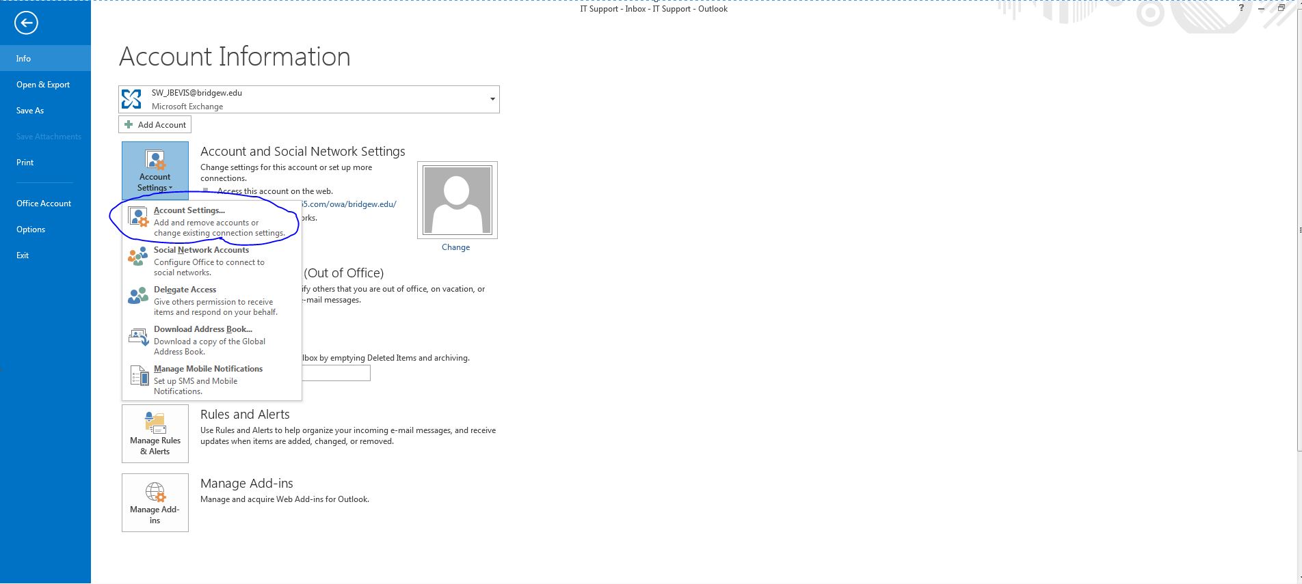Open the Open & Export tab

coord(43,85)
